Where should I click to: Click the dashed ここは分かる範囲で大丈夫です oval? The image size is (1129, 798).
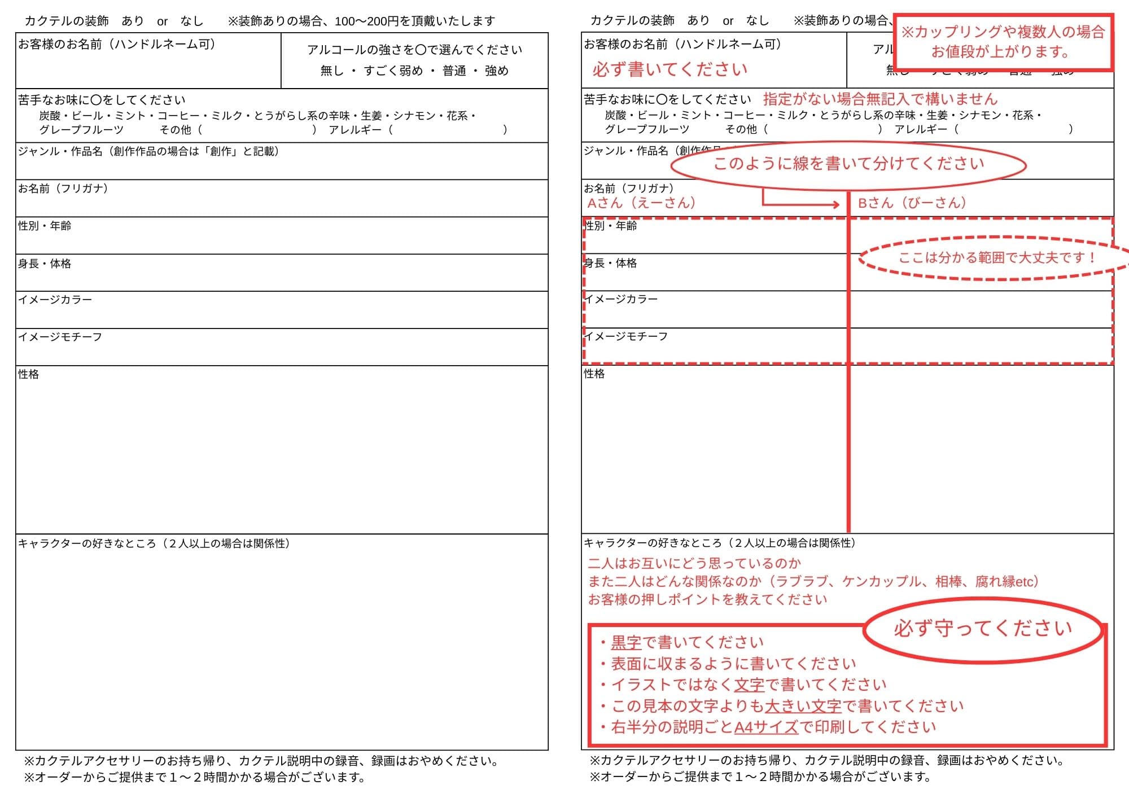pos(996,258)
